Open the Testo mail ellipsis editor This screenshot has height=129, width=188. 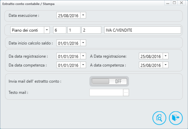click(126, 92)
